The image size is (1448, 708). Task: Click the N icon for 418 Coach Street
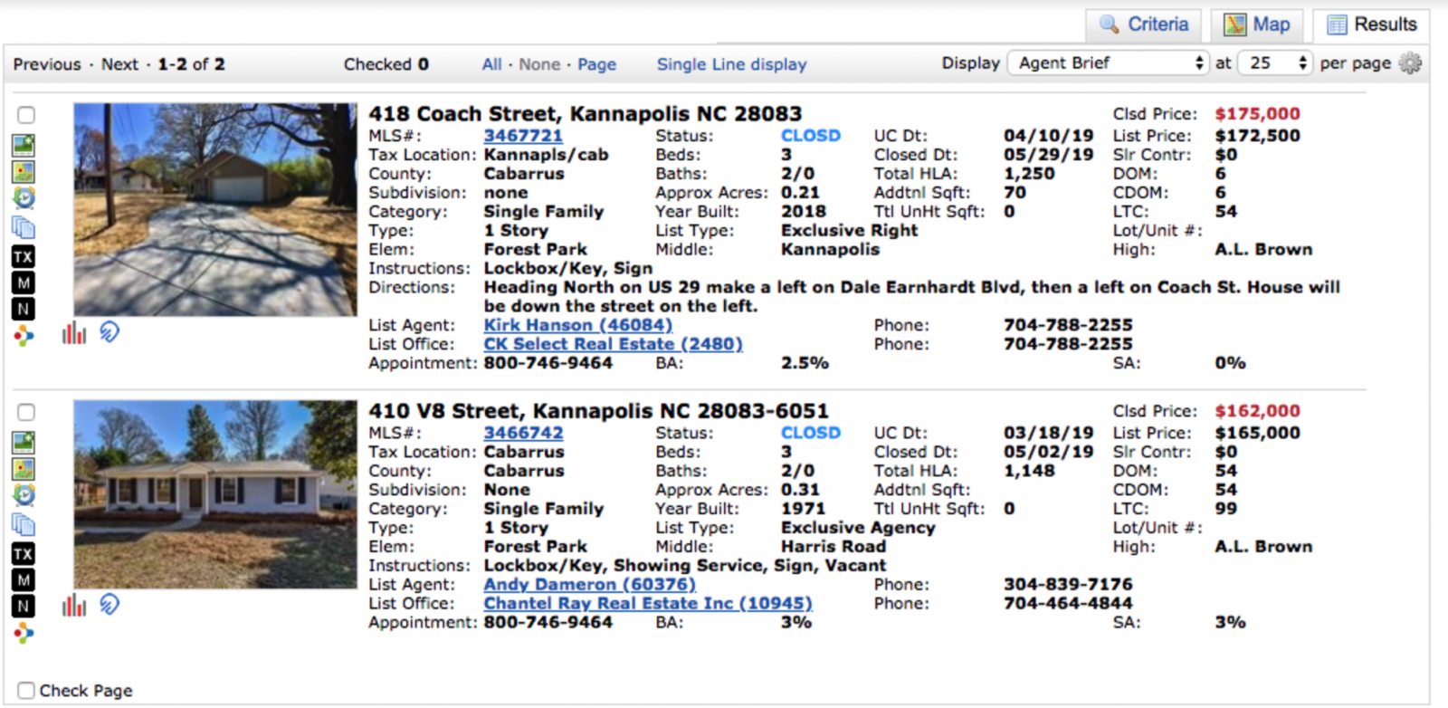24,309
